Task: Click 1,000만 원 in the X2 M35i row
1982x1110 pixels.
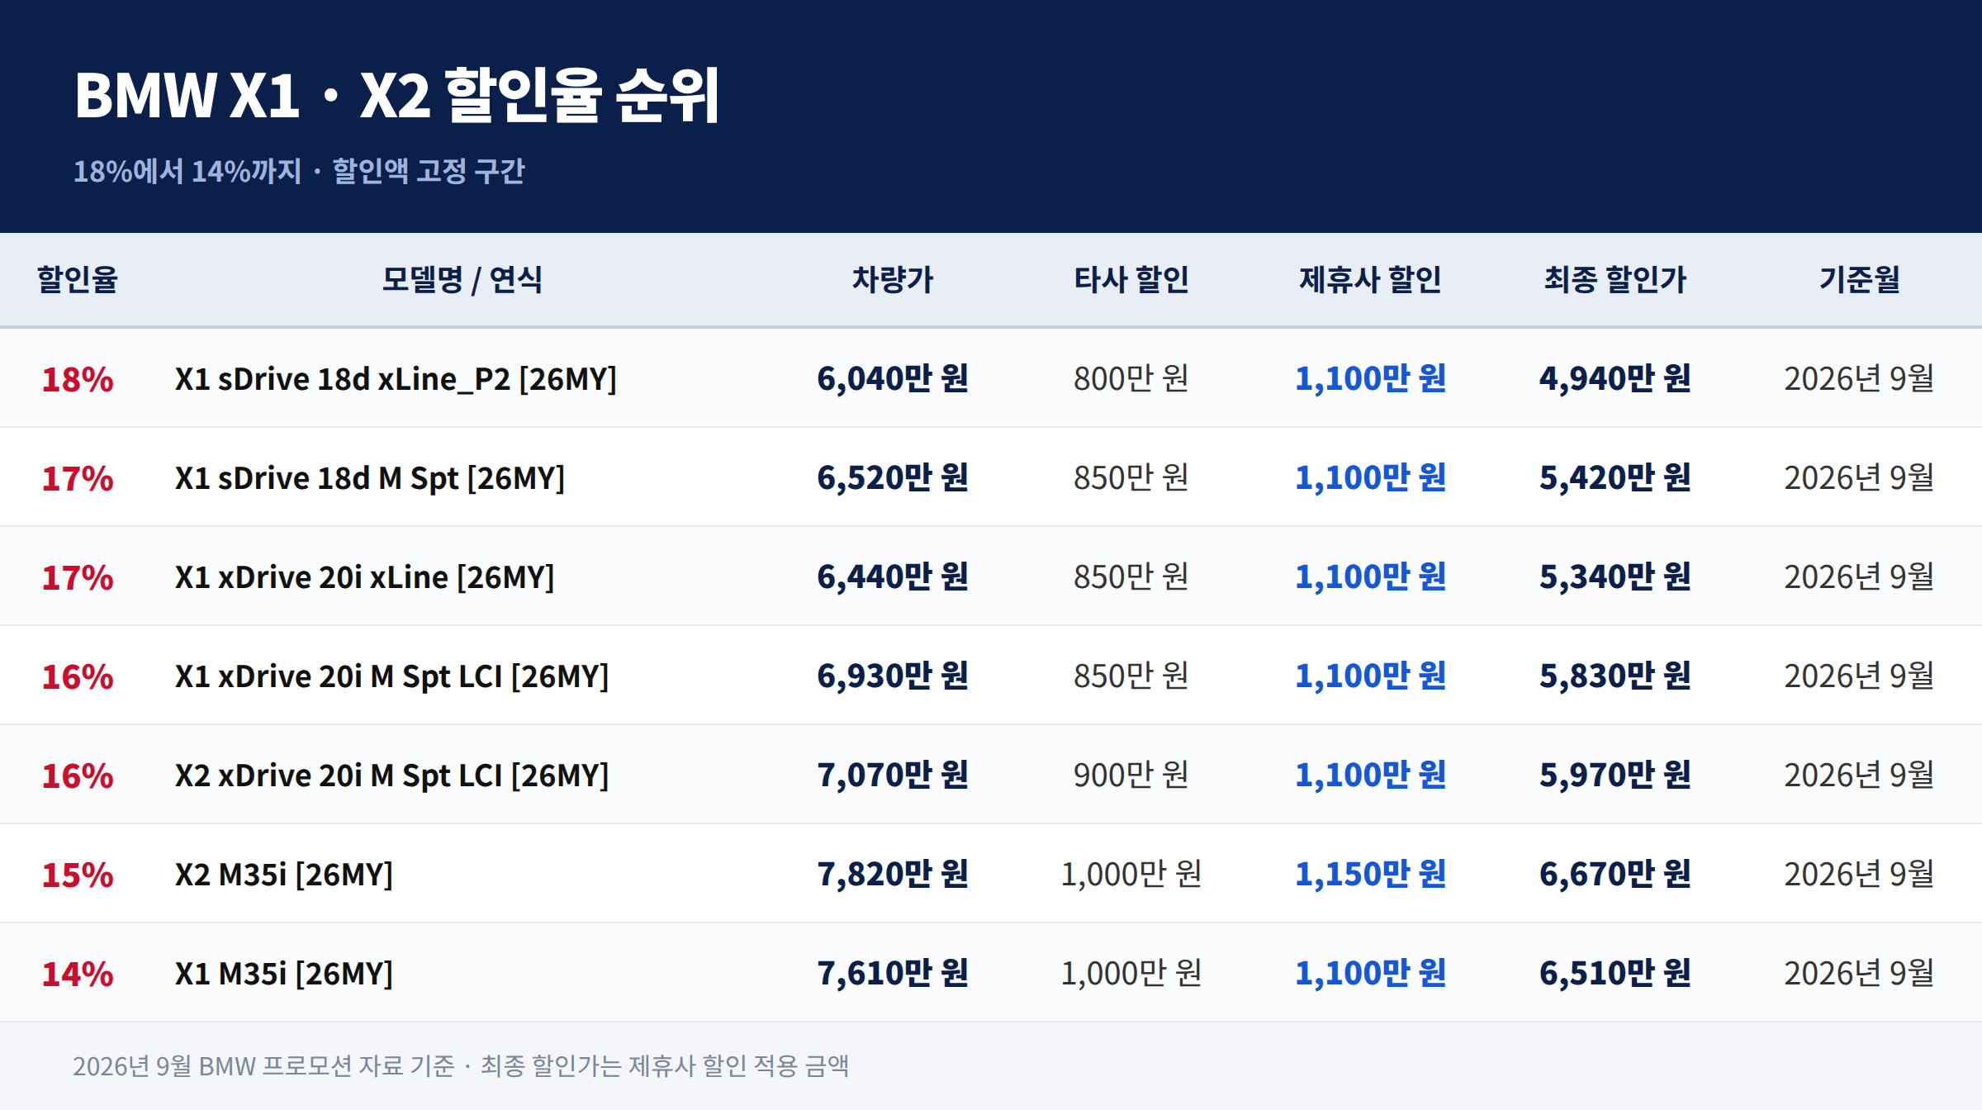Action: pos(1131,874)
